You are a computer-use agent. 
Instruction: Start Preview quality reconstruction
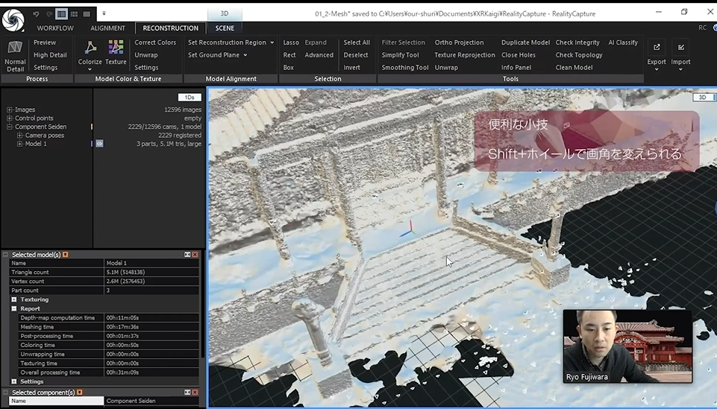[45, 42]
